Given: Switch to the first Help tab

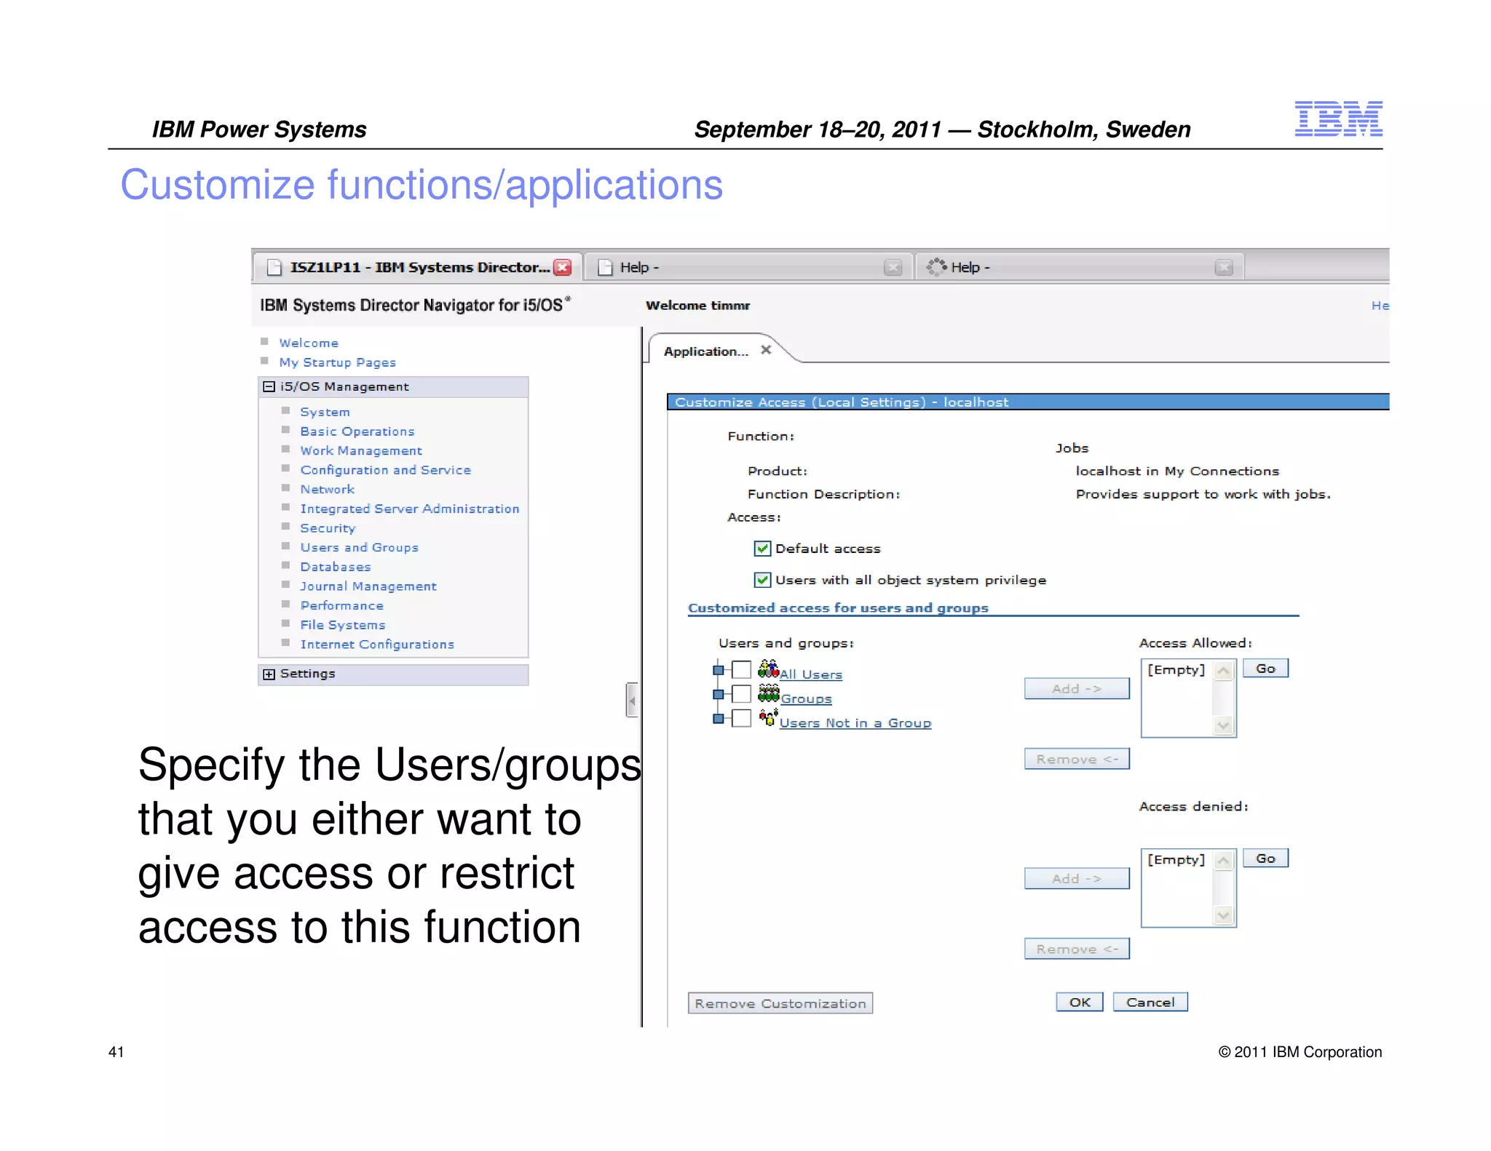Looking at the screenshot, I should click(x=748, y=267).
